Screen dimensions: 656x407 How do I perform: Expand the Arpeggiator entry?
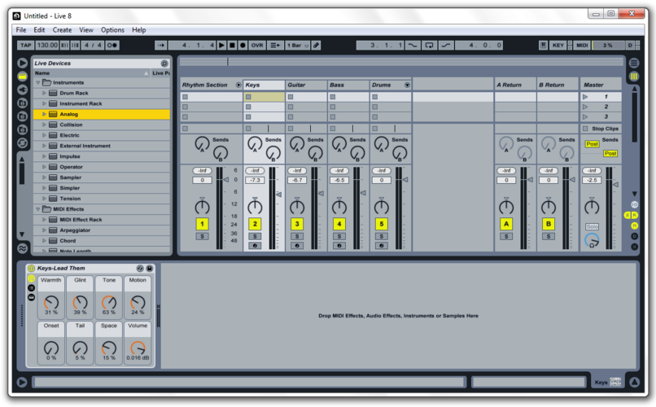point(44,230)
